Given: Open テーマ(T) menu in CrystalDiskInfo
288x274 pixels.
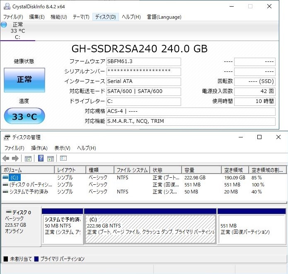Looking at the screenshot, I should (81, 17).
